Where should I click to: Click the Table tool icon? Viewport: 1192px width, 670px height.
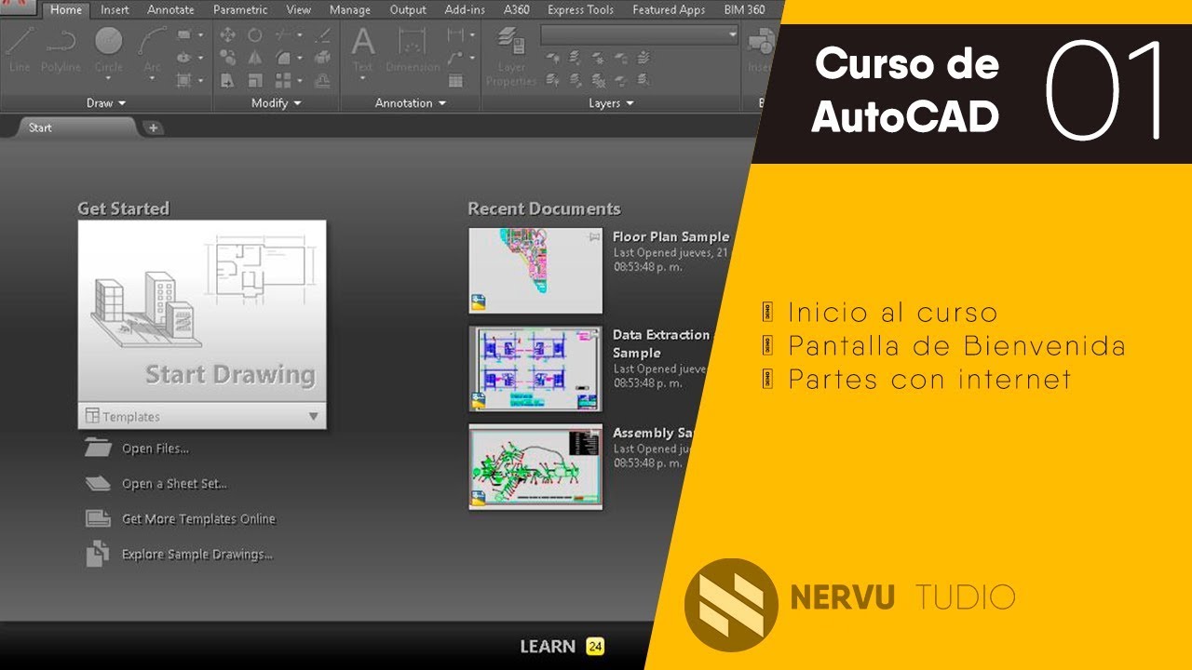coord(455,80)
